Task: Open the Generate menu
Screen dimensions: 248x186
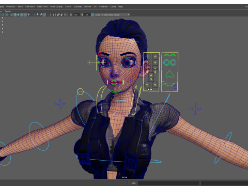Action: click(103, 7)
